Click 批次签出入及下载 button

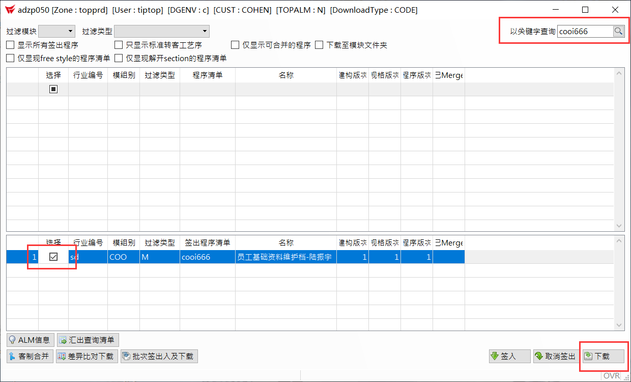[x=159, y=356]
